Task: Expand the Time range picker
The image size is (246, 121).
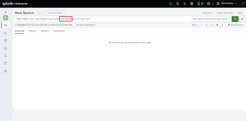Action: 211,19
